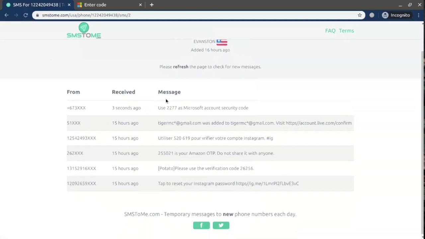This screenshot has height=239, width=425.
Task: Click the site lock icon in address bar
Action: [38, 15]
